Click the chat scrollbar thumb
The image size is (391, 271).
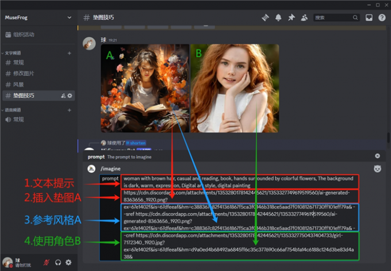[388, 138]
